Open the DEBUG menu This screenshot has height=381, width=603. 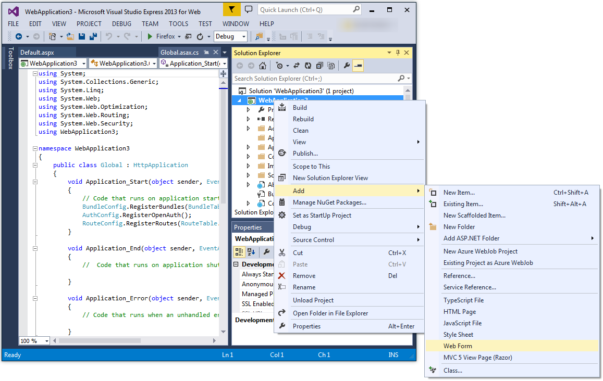[121, 24]
